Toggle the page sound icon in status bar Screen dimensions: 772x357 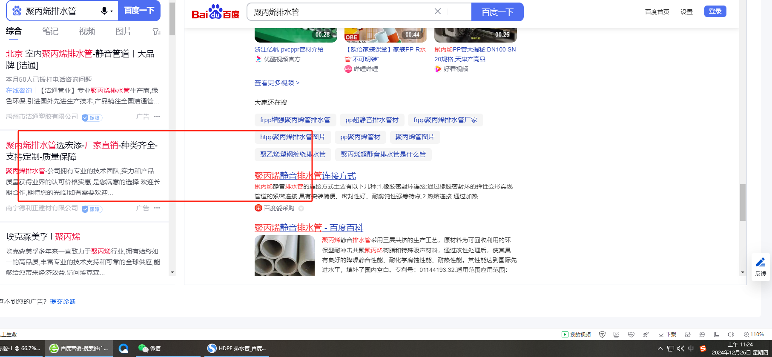click(731, 334)
